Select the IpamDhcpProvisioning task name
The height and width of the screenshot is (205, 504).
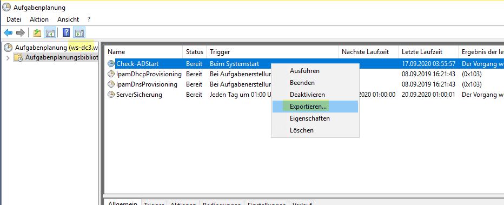point(149,74)
